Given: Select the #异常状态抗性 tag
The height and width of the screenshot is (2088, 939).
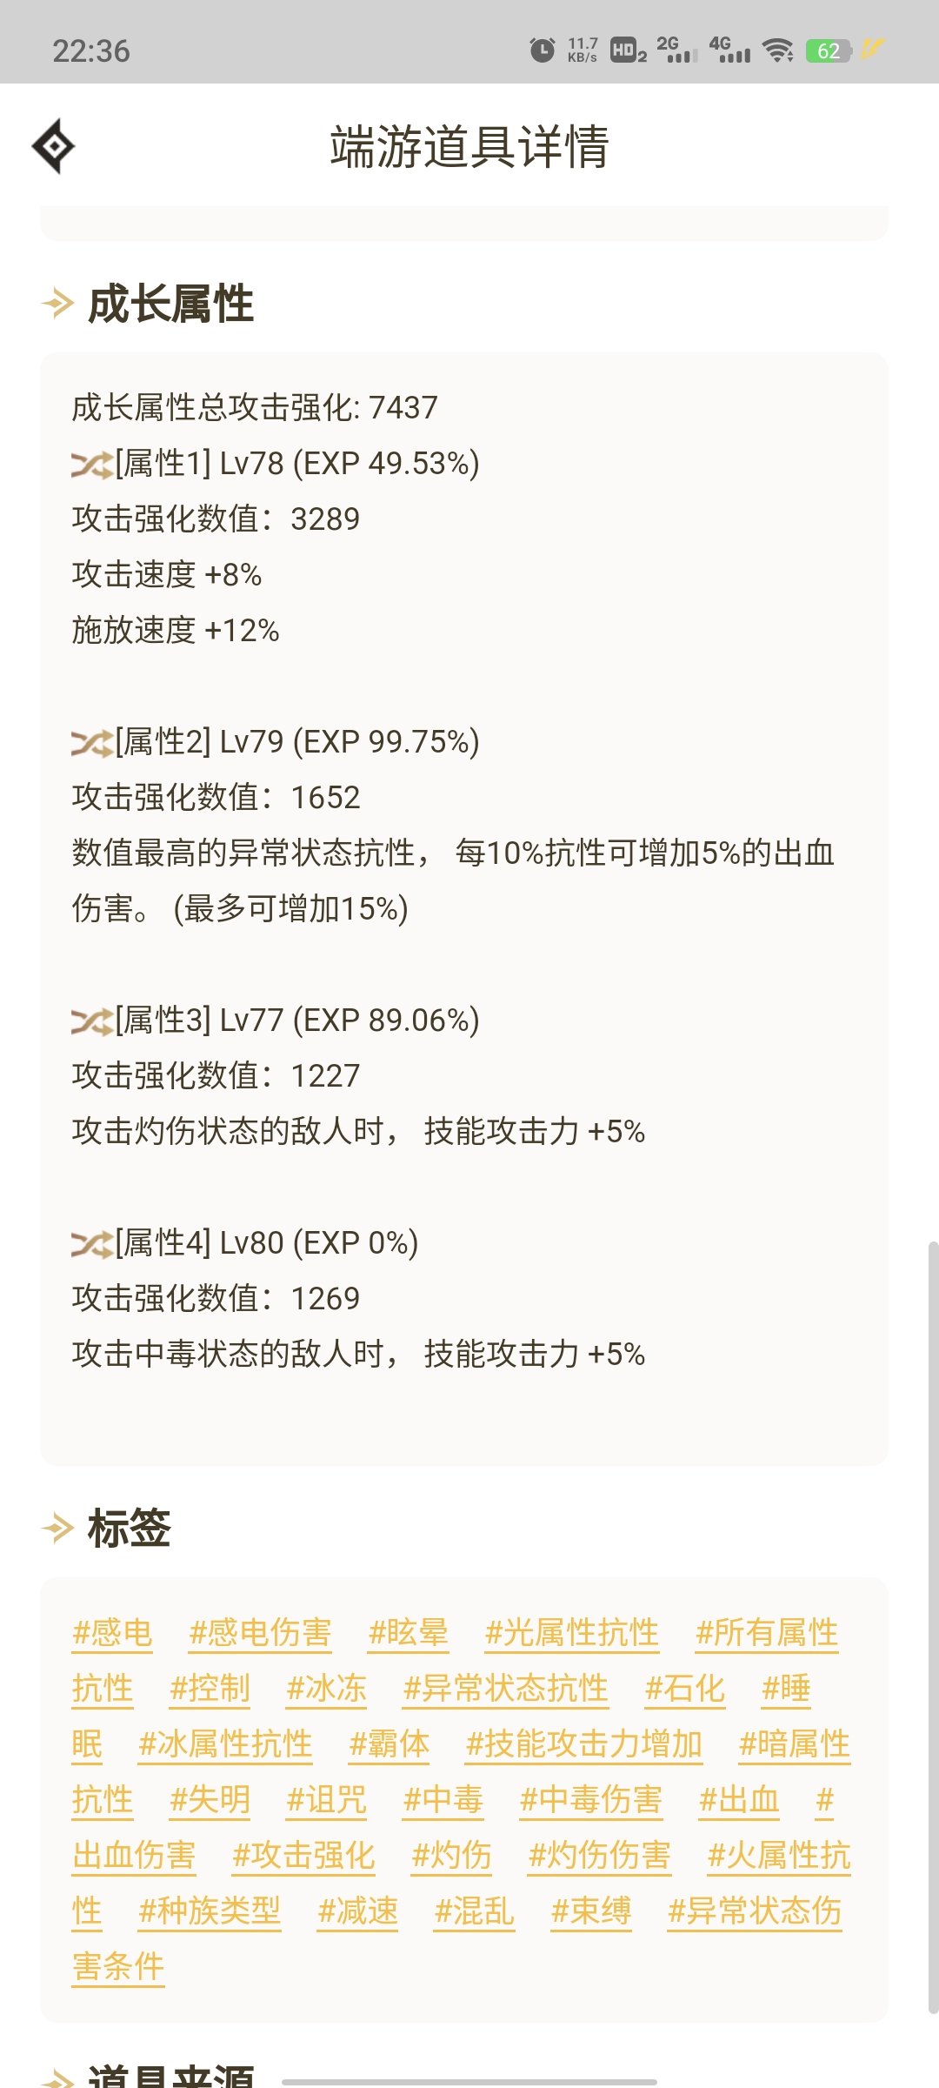Looking at the screenshot, I should point(505,1689).
